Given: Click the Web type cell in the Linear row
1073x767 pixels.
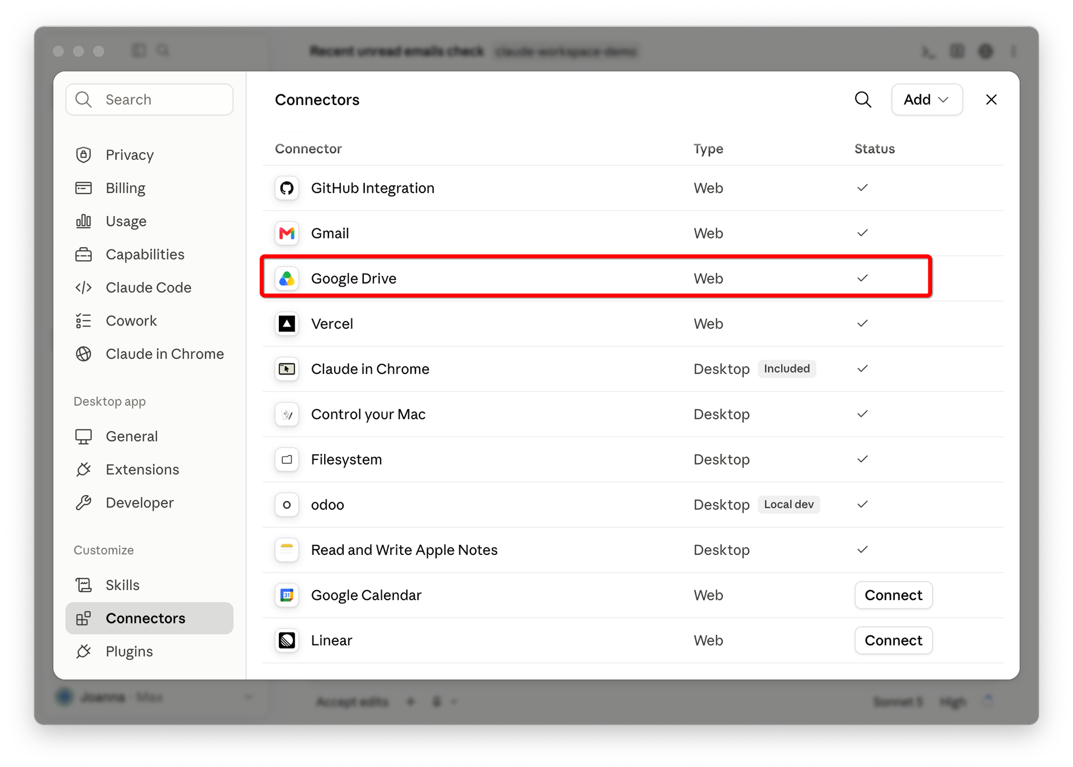Looking at the screenshot, I should [x=708, y=640].
